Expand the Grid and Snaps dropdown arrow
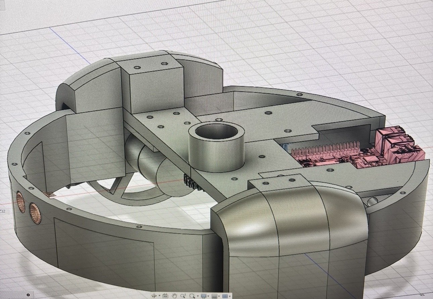Viewport: 433px width, 299px height. coord(219,296)
